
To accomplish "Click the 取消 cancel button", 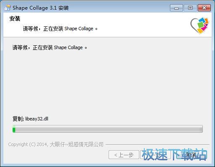I will tap(191, 155).
